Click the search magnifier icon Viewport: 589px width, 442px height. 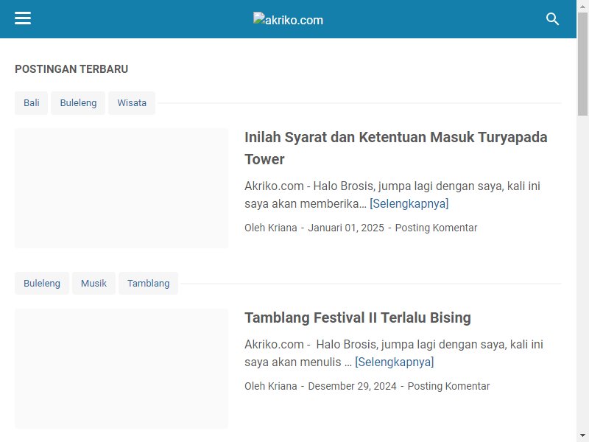[x=552, y=19]
